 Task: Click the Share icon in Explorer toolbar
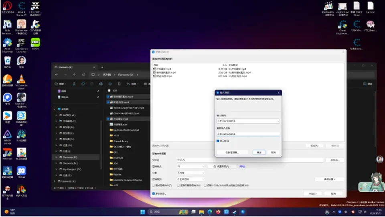(110, 84)
